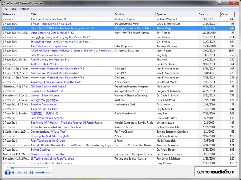Click the count value '1995'
Image resolution: width=241 pixels, height=180 pixels.
point(231,50)
